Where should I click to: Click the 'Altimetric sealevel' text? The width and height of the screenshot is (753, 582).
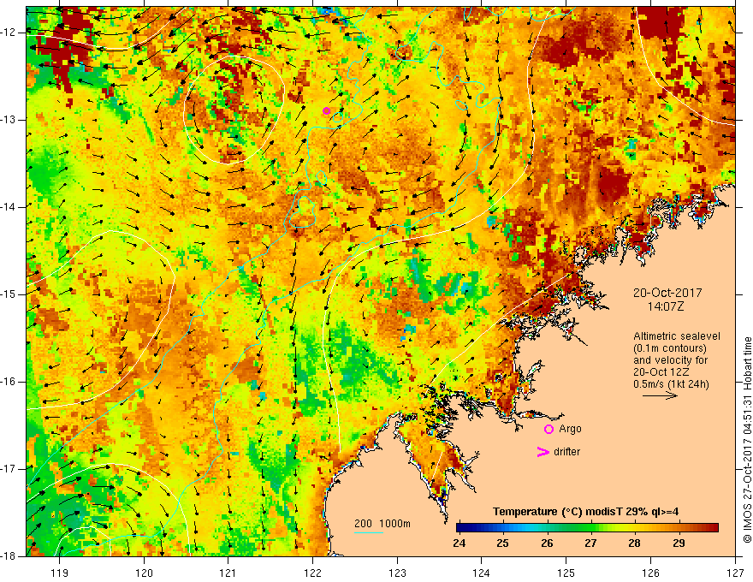tap(677, 336)
